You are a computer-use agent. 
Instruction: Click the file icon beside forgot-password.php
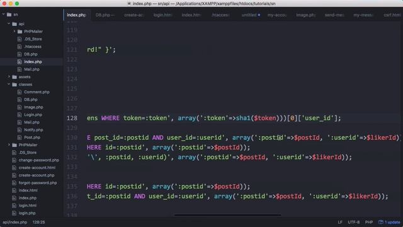(x=14, y=183)
